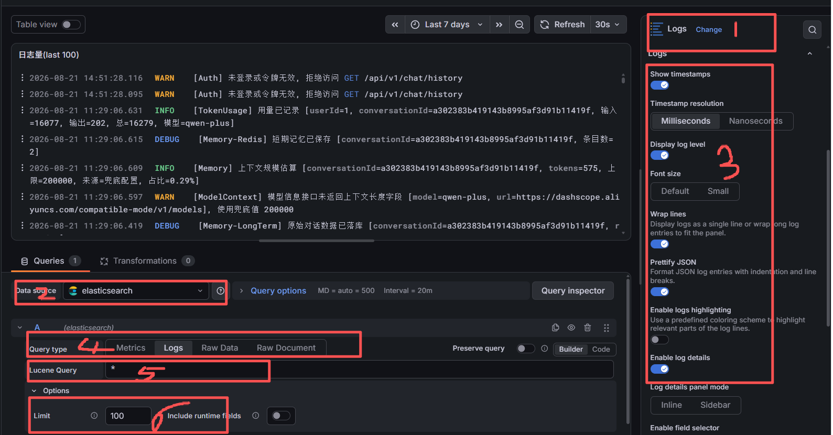833x435 pixels.
Task: Click Include runtime fields info icon
Action: tap(256, 416)
